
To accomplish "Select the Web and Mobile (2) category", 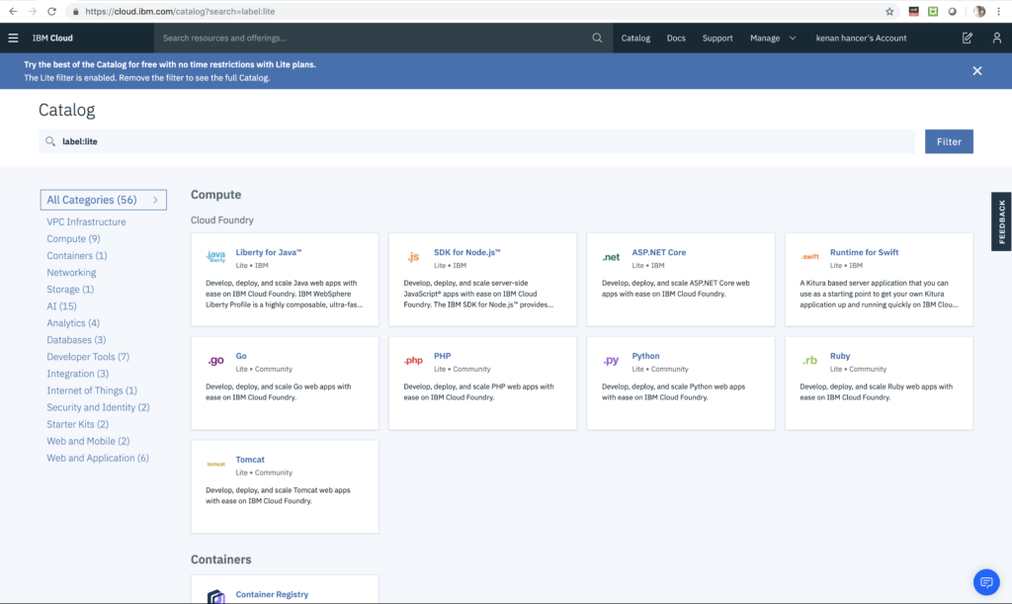I will (88, 441).
